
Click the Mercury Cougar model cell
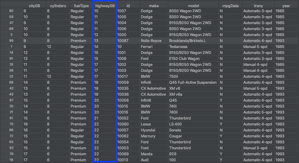(176, 136)
